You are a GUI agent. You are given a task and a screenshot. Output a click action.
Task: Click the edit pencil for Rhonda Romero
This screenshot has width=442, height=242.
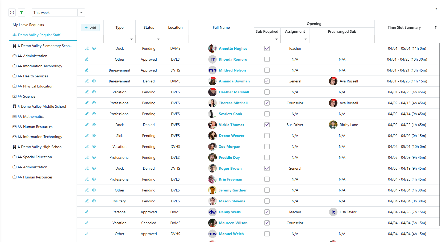coord(87,59)
